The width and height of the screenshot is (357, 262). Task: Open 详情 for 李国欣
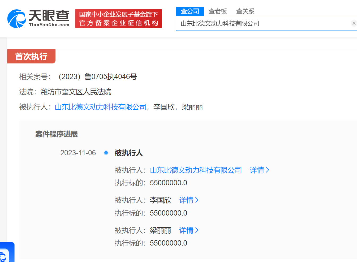click(187, 200)
